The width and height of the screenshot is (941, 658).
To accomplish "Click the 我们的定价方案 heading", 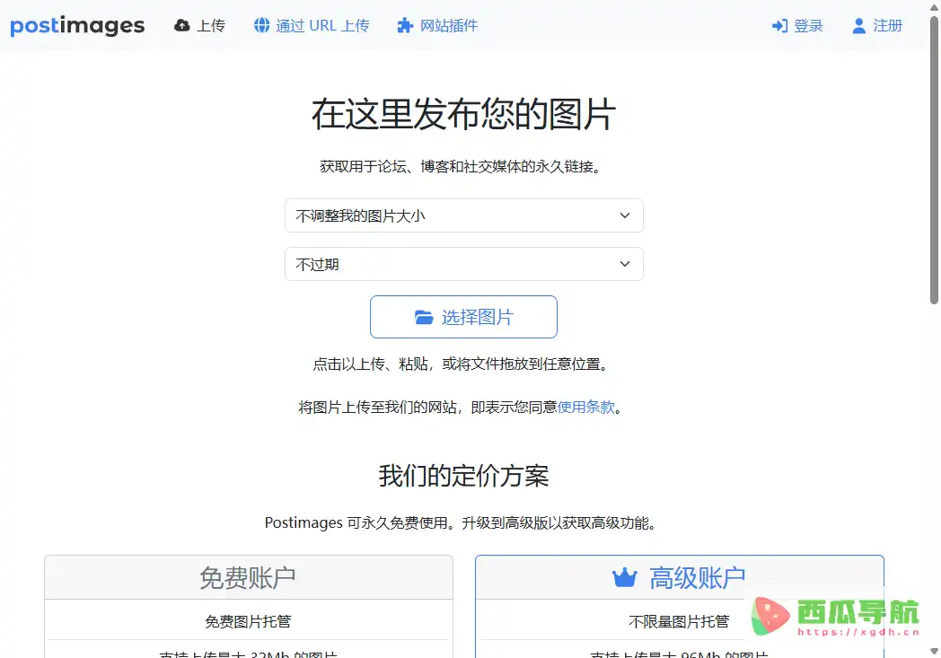I will coord(464,477).
